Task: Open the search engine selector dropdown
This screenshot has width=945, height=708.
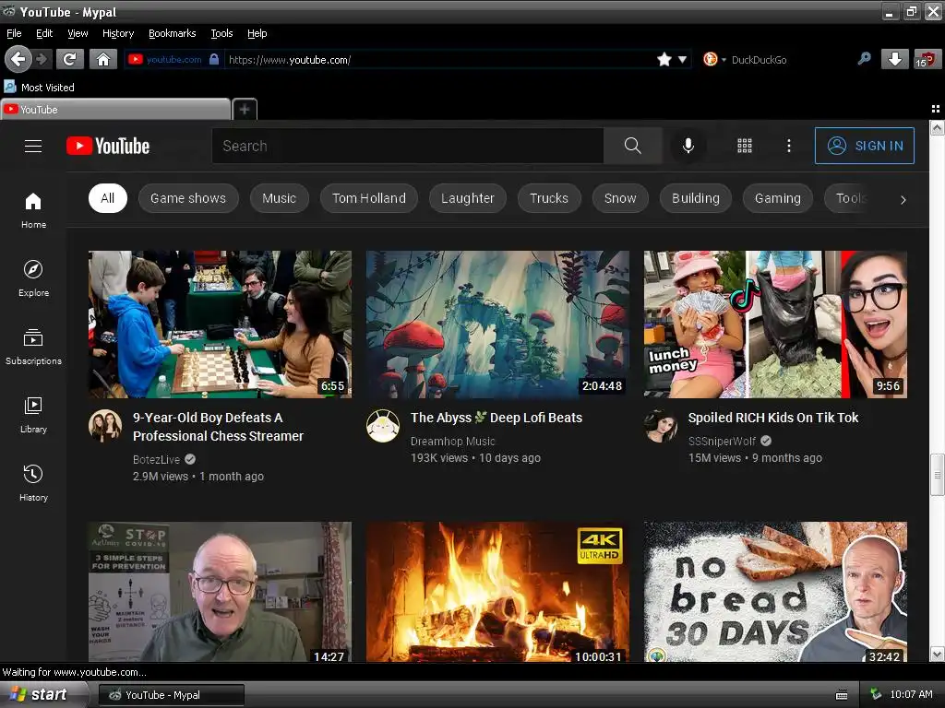Action: 714,59
